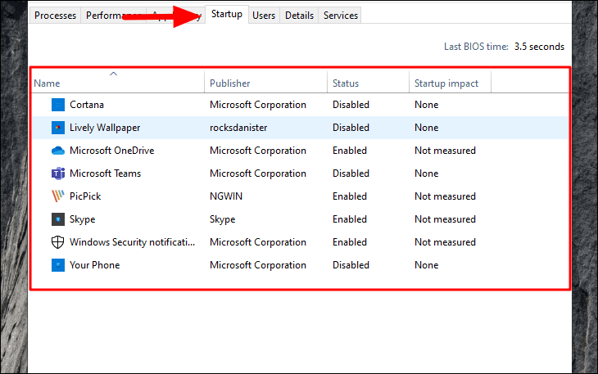Switch to the Users tab
The width and height of the screenshot is (598, 374).
click(264, 16)
